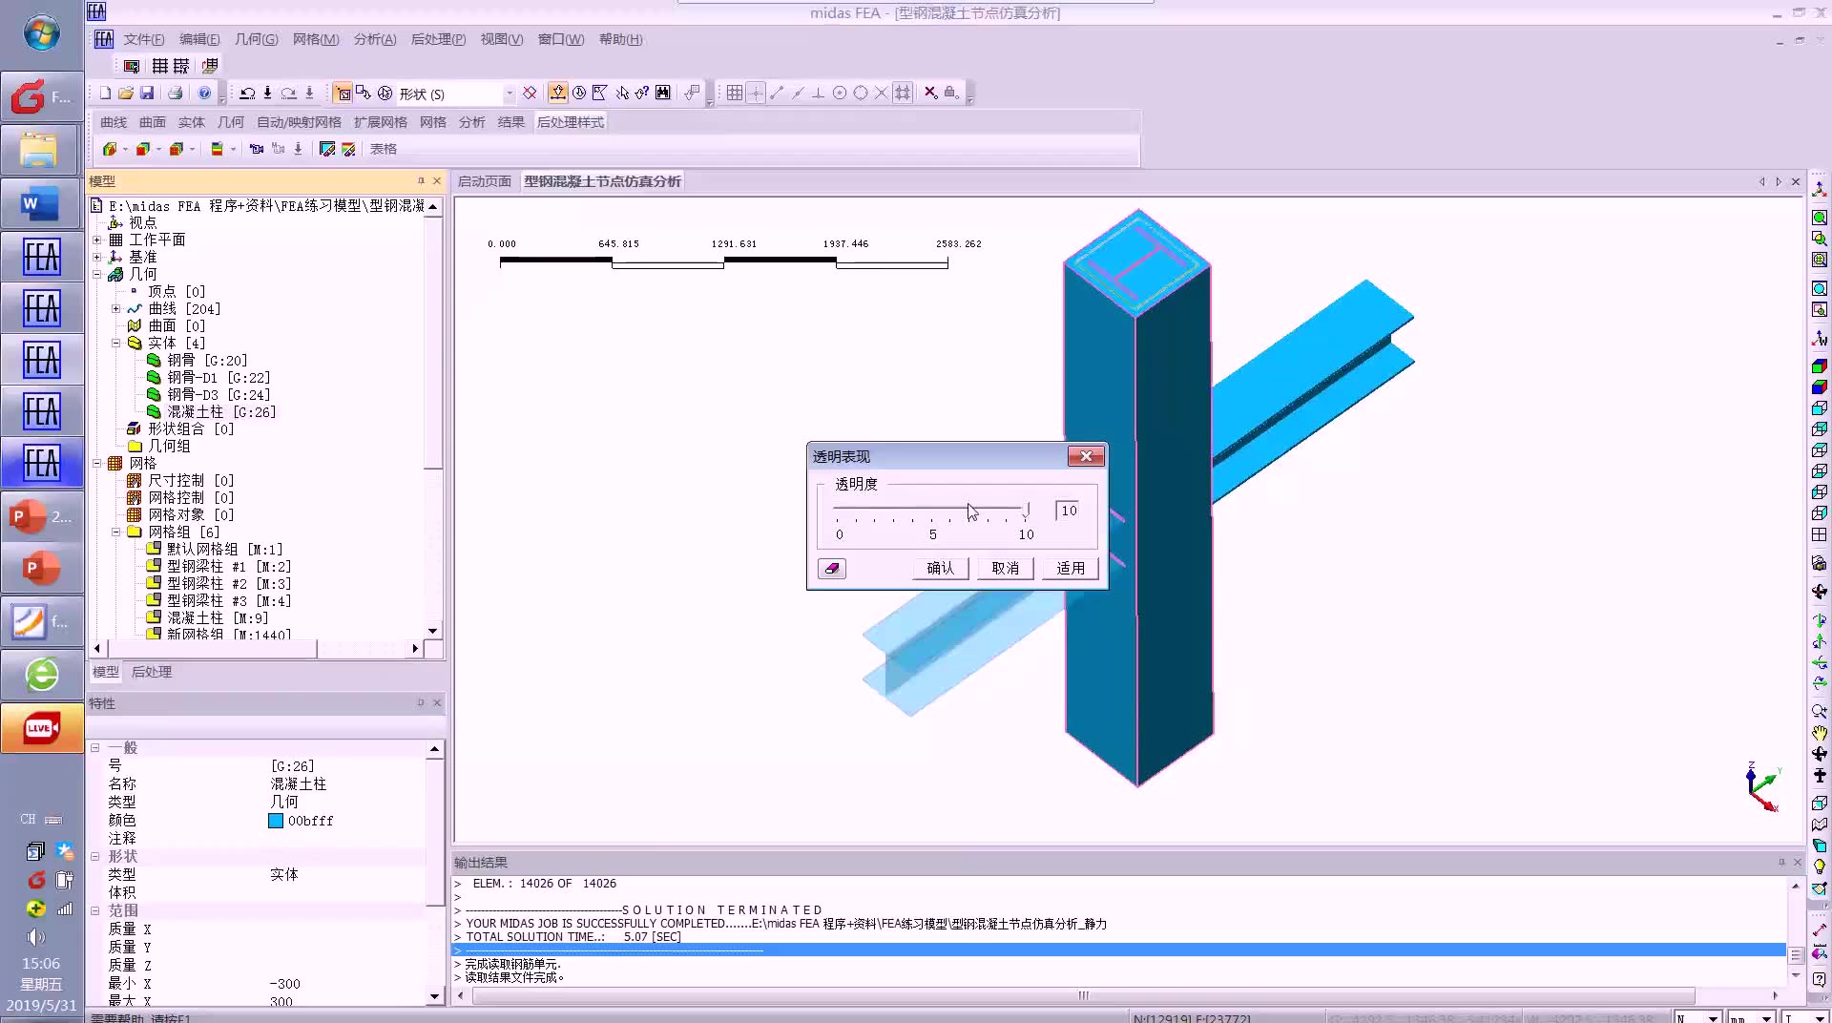Open a file with the folder icon
This screenshot has width=1832, height=1023.
(126, 93)
